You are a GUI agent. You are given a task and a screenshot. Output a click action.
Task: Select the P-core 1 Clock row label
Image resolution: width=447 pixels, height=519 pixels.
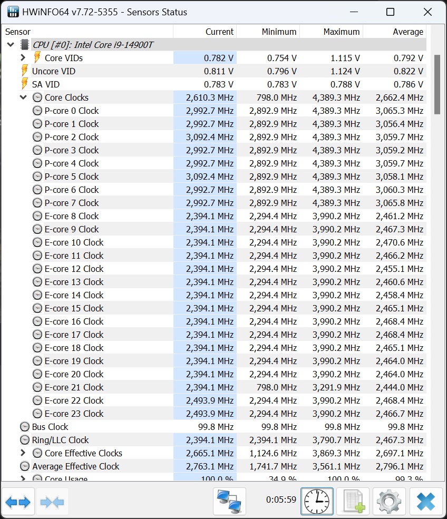pyautogui.click(x=72, y=124)
